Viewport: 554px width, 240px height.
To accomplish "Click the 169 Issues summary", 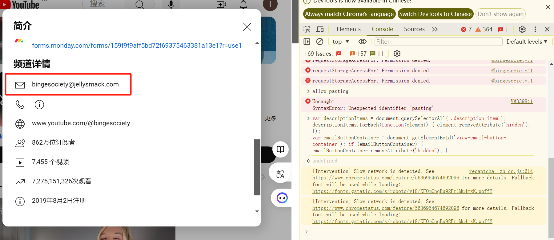I will [x=344, y=54].
